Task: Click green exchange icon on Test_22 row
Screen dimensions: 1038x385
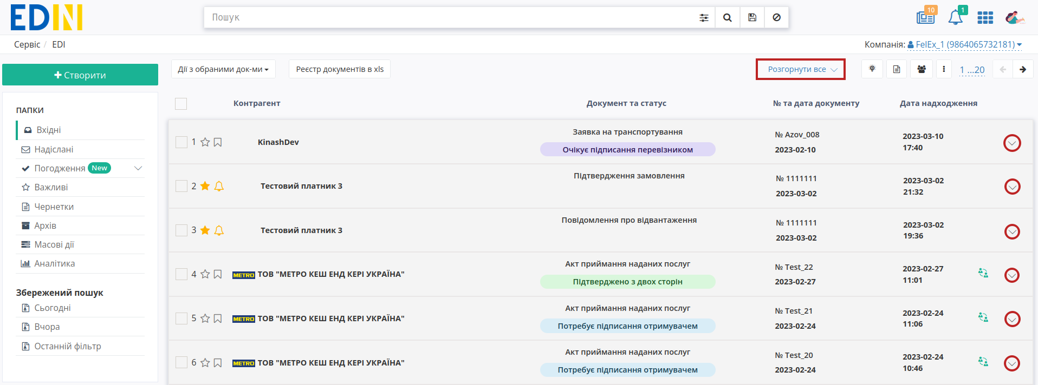Action: coord(983,273)
